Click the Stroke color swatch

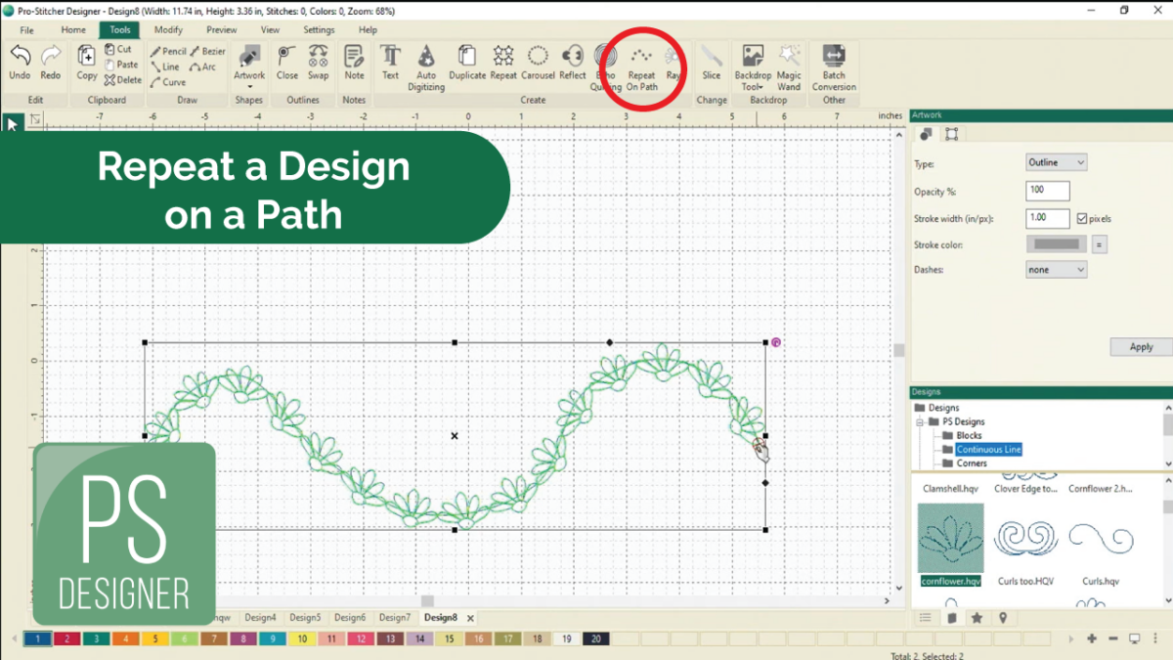point(1057,244)
